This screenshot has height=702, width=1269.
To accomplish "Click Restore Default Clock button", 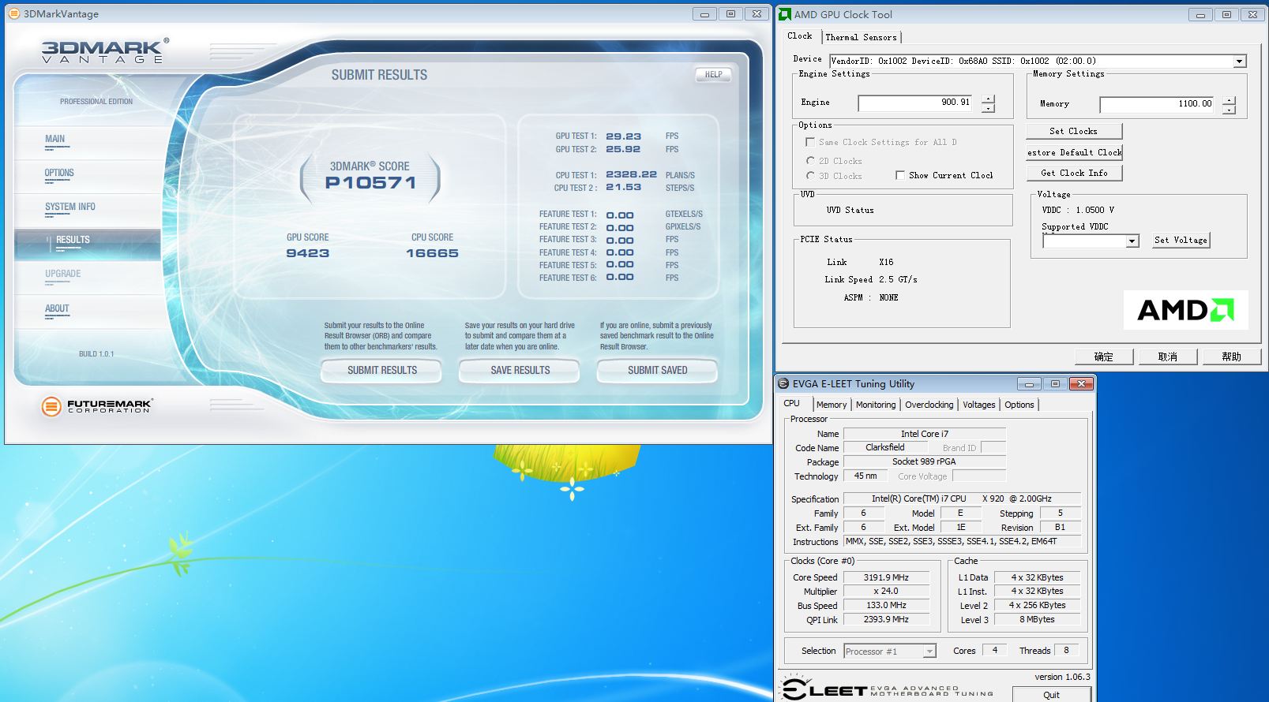I will 1074,152.
